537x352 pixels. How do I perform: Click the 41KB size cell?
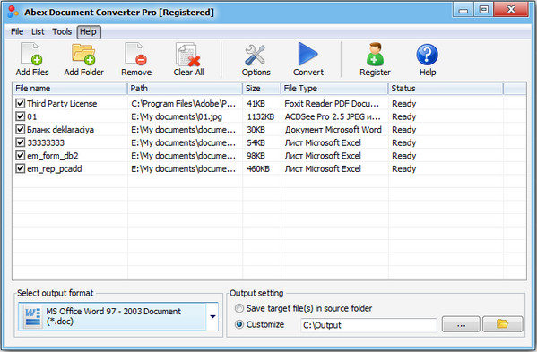tap(256, 103)
